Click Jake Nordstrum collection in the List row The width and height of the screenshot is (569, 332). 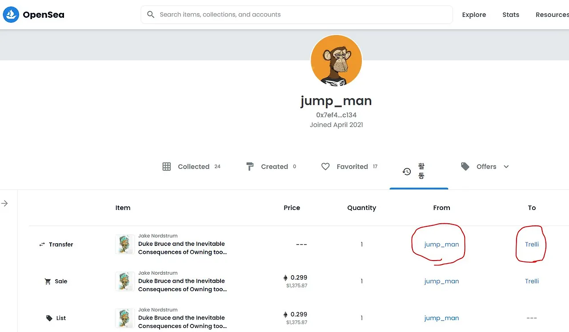pyautogui.click(x=158, y=310)
